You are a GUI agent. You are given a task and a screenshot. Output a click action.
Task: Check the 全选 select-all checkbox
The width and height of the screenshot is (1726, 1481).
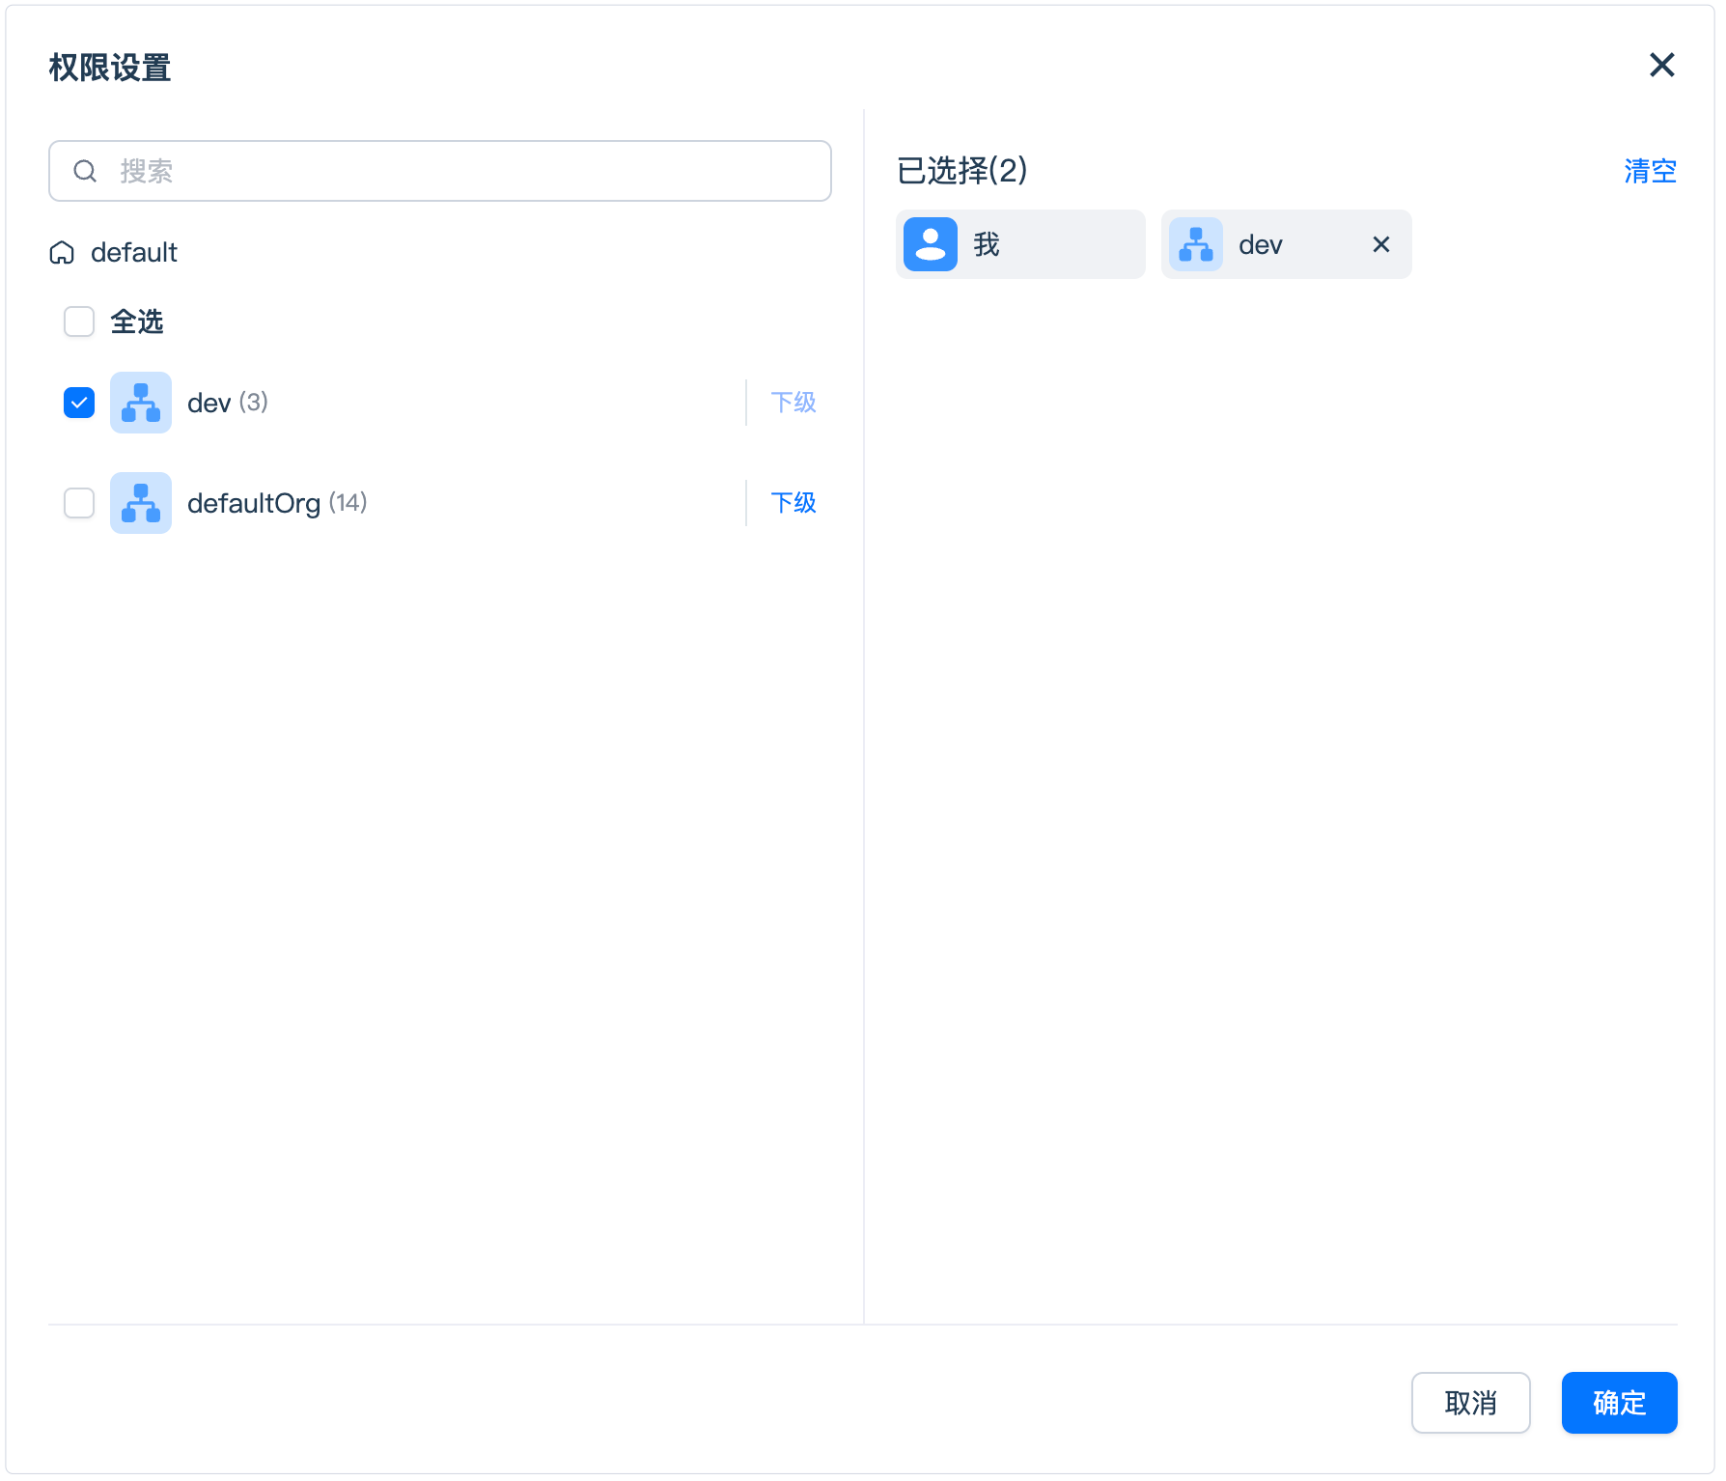(x=79, y=321)
